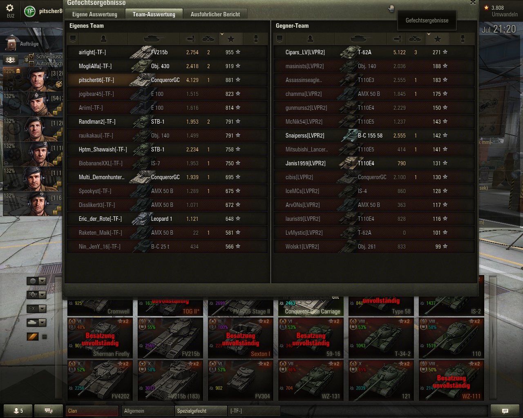This screenshot has height=418, width=523.
Task: Sort own team by kills column icon
Action: point(208,39)
